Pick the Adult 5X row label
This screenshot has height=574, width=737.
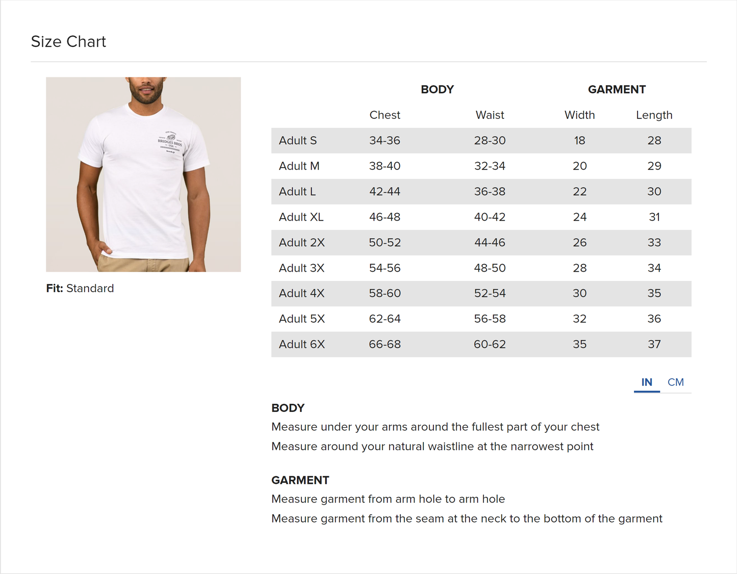click(x=301, y=319)
